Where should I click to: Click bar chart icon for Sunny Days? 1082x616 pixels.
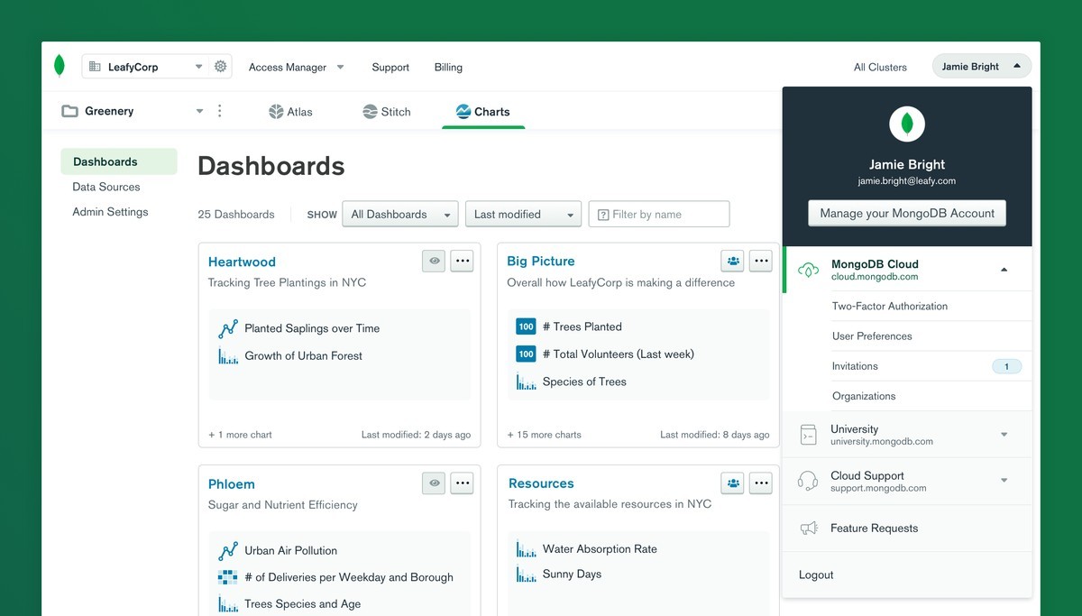pyautogui.click(x=527, y=575)
